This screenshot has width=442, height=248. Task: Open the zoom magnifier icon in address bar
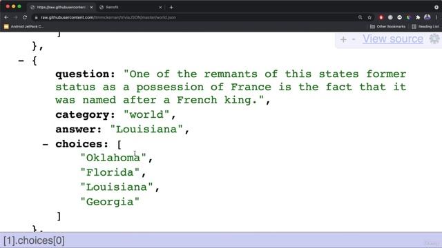[x=360, y=17]
